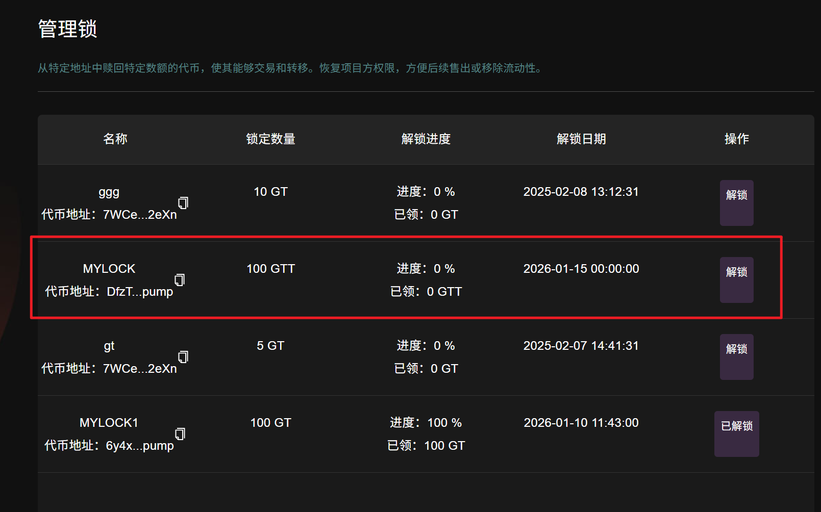This screenshot has width=821, height=512.
Task: Click the MYLOCK lock name
Action: point(109,269)
